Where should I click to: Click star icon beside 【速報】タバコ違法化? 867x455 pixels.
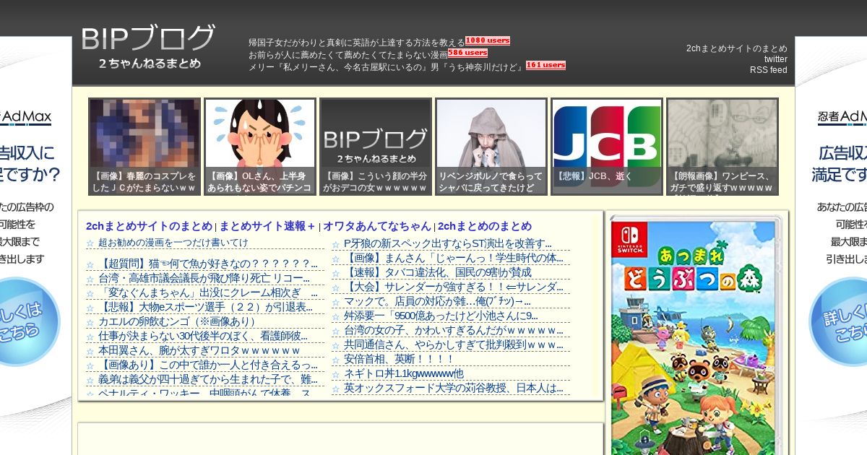(336, 273)
